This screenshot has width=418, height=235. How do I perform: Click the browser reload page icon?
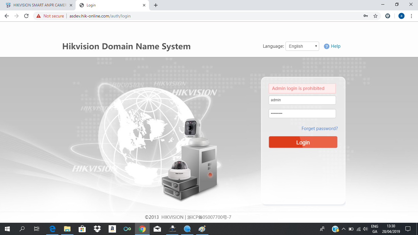26,16
